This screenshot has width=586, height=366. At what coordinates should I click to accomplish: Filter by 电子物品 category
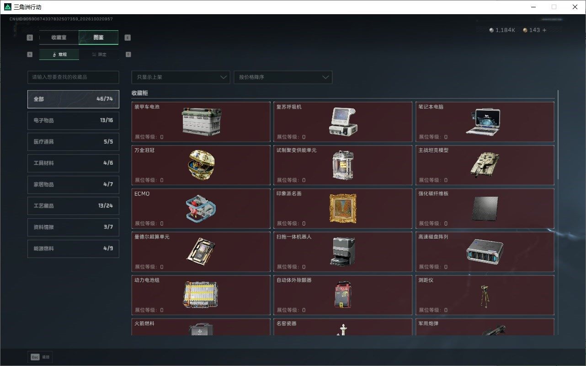73,120
